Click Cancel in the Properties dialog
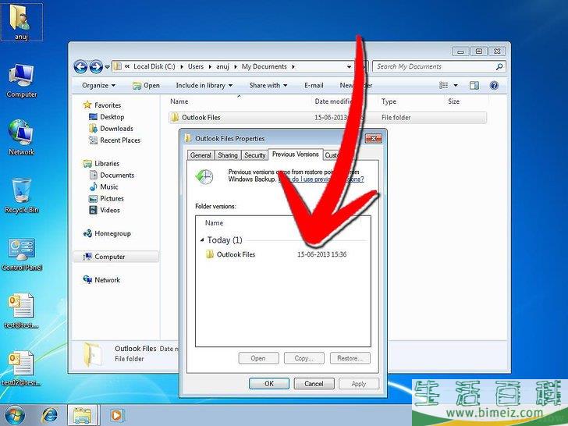The height and width of the screenshot is (426, 568). (314, 384)
